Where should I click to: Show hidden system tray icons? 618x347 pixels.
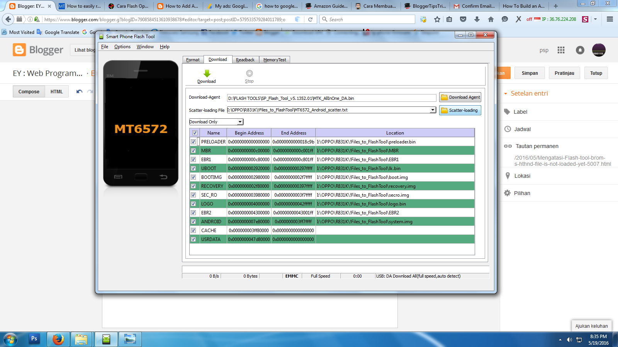[x=560, y=340]
